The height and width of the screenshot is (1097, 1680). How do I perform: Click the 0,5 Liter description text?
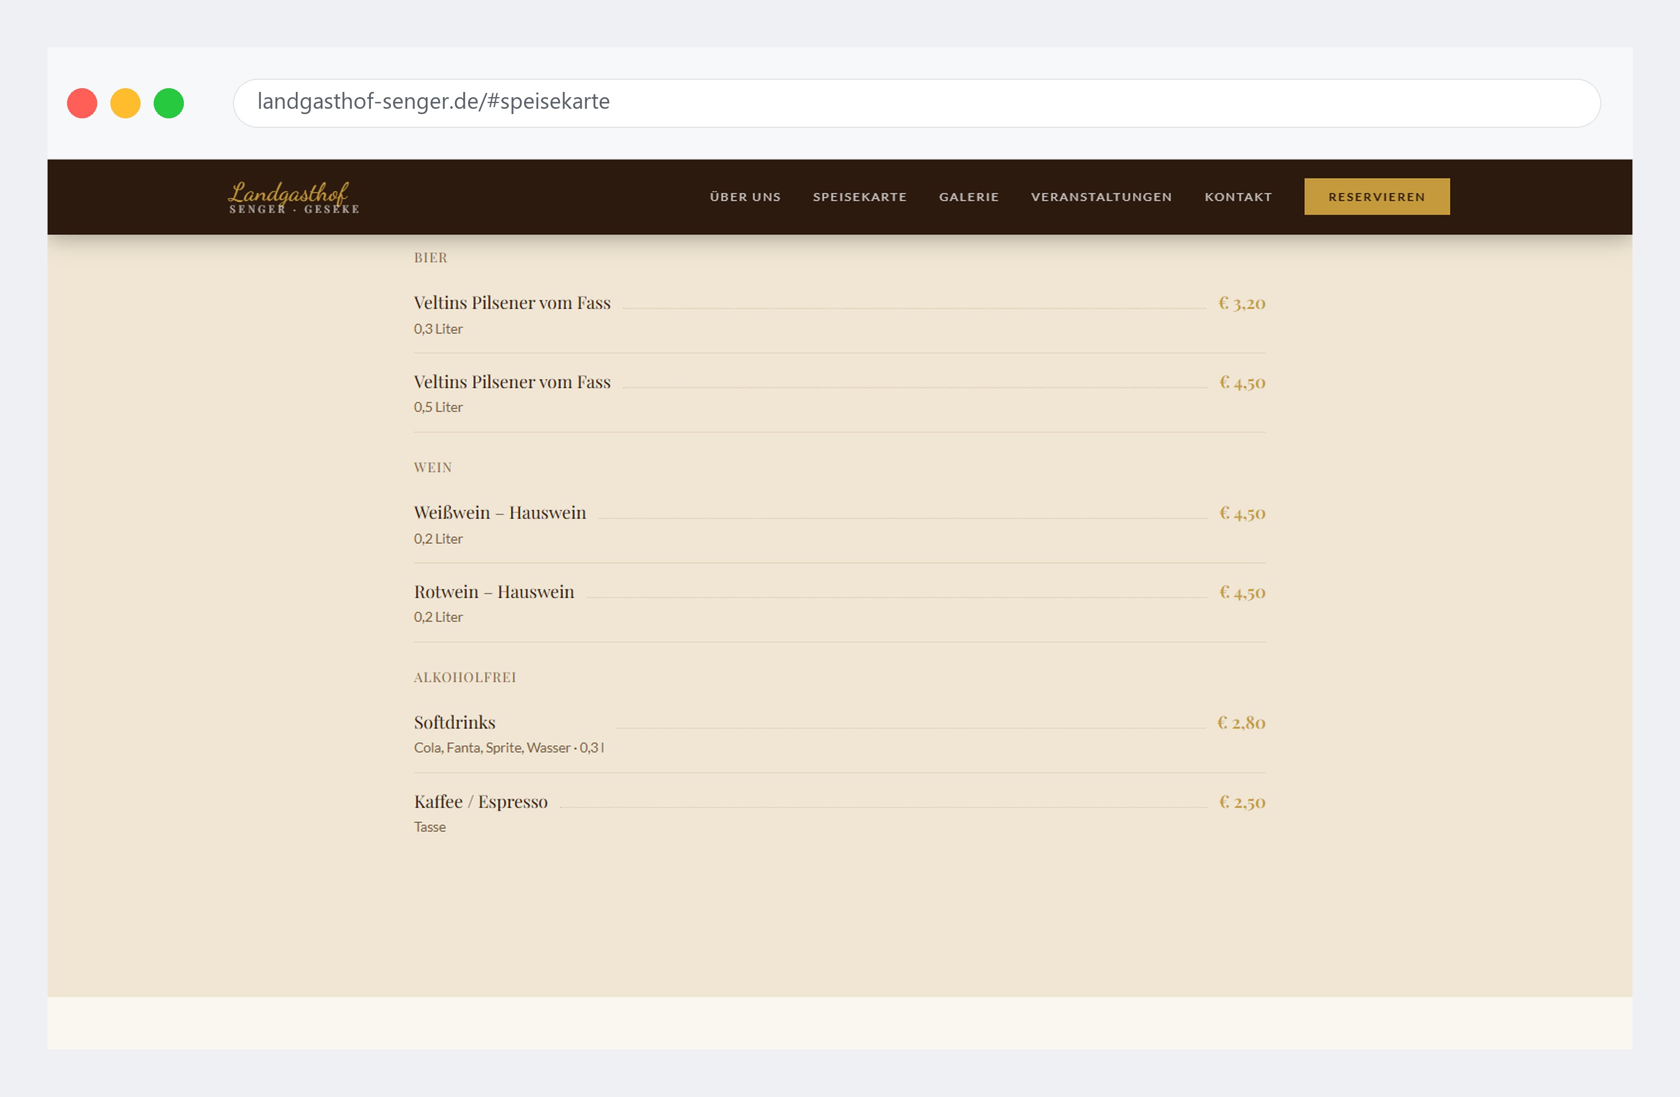pyautogui.click(x=438, y=407)
